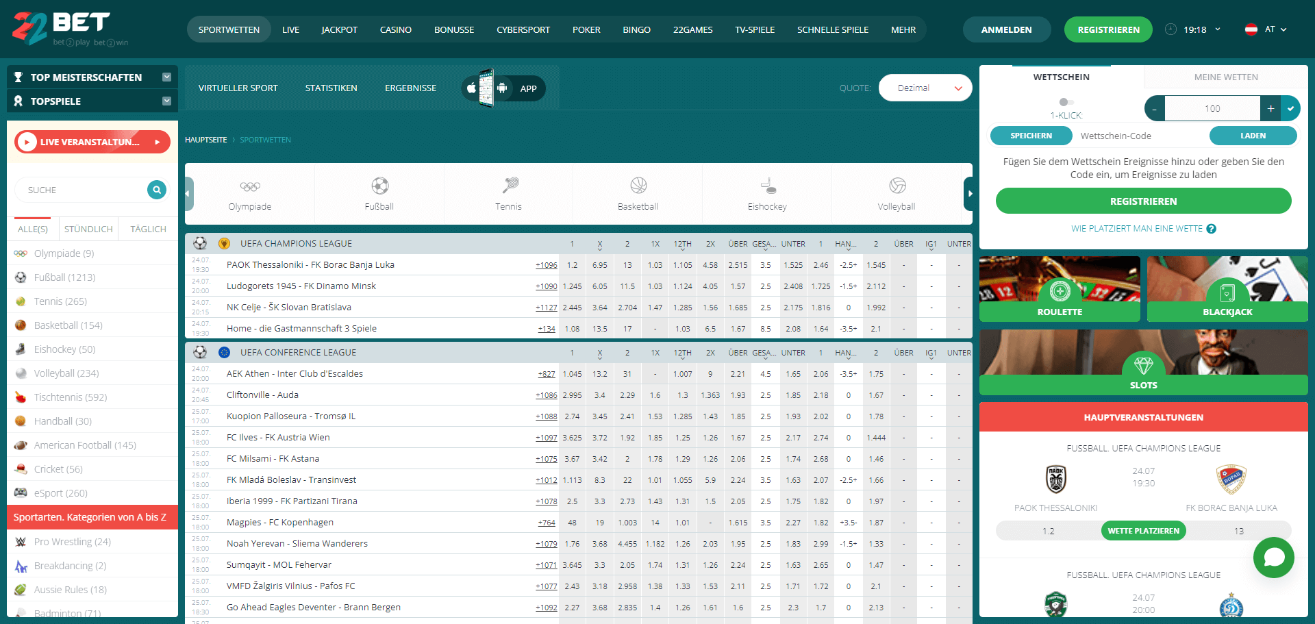The image size is (1315, 624).
Task: Open Handball (30) in sidebar
Action: point(92,421)
